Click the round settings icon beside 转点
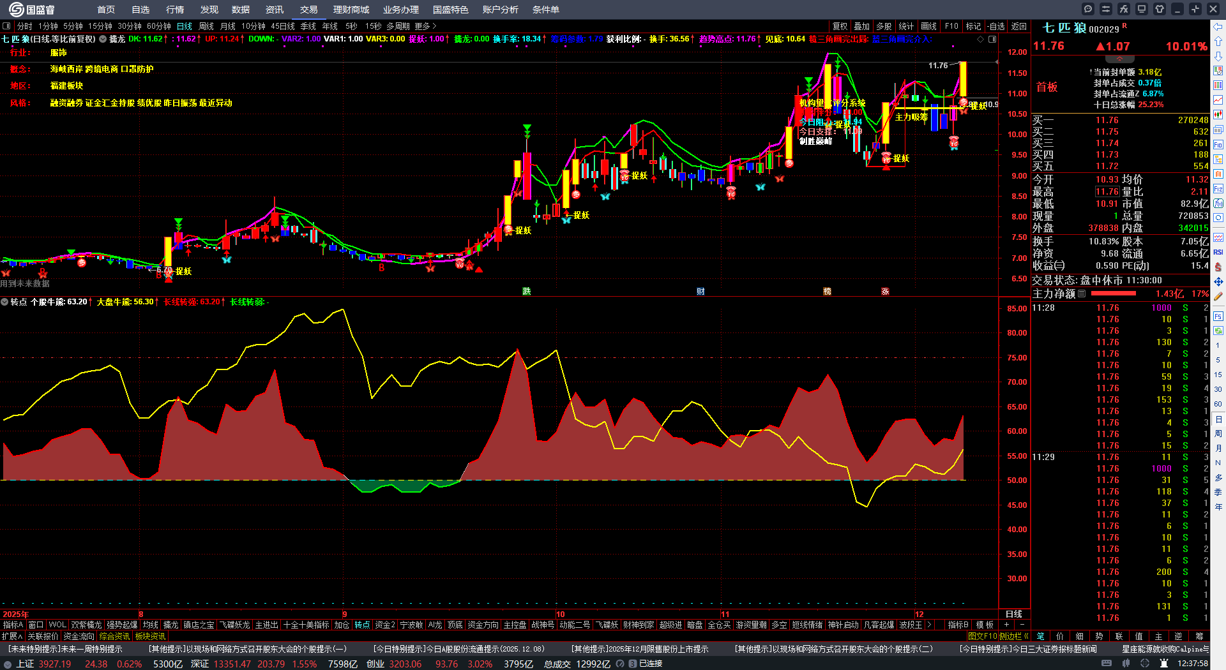Image resolution: width=1226 pixels, height=670 pixels. pyautogui.click(x=4, y=302)
